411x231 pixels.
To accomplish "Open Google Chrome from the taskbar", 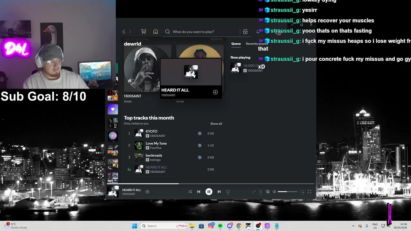I will tap(239, 226).
